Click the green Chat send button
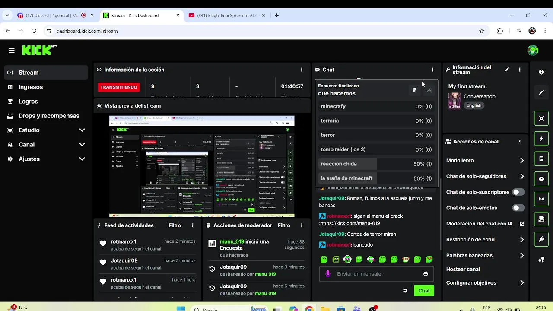Screen dimensions: 553x311 424,291
